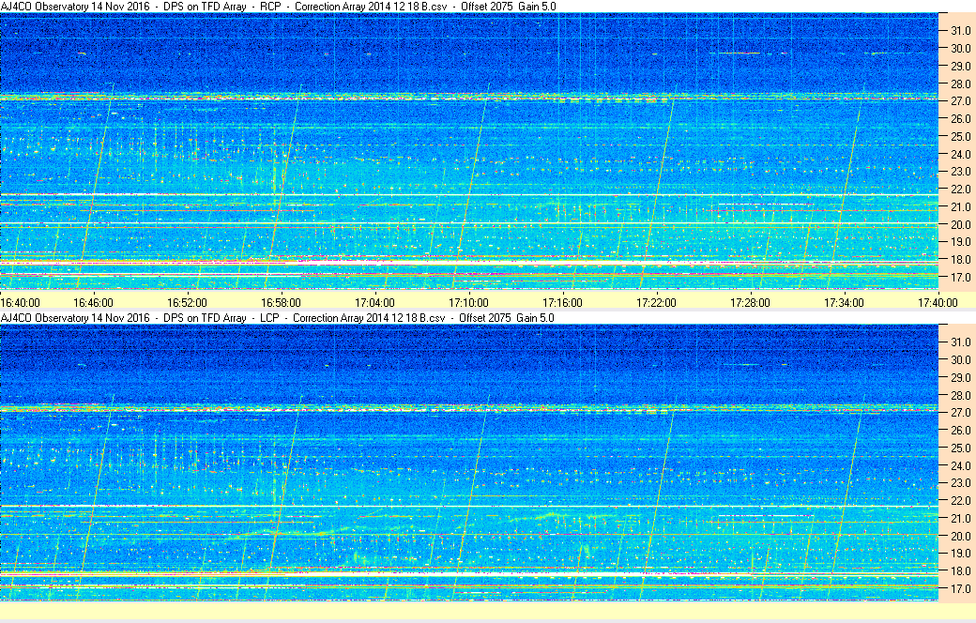Click the 30.0 frequency tick in LCP plot
976x623 pixels.
point(960,360)
